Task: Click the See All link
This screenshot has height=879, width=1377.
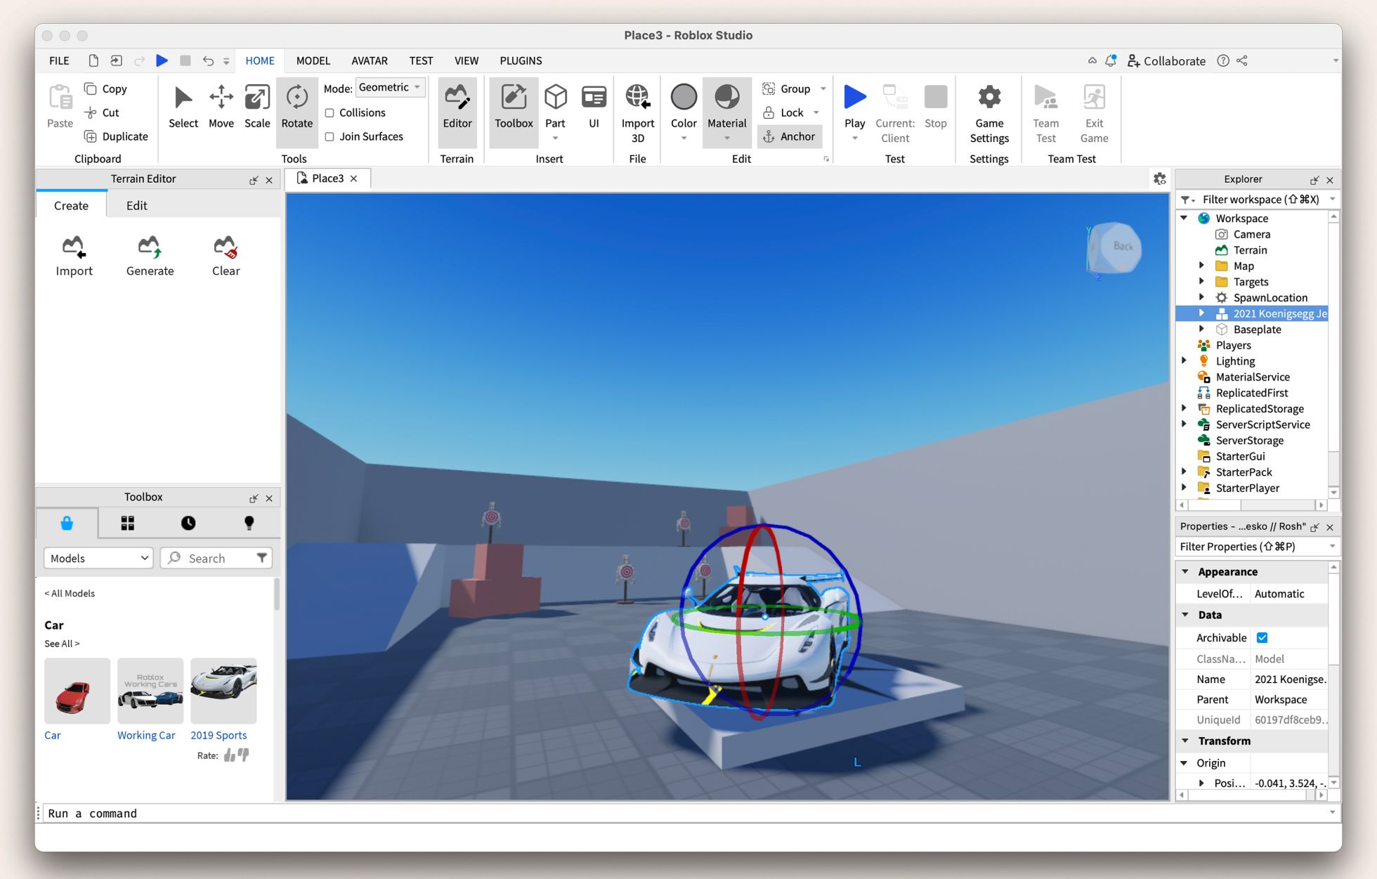Action: pyautogui.click(x=62, y=644)
